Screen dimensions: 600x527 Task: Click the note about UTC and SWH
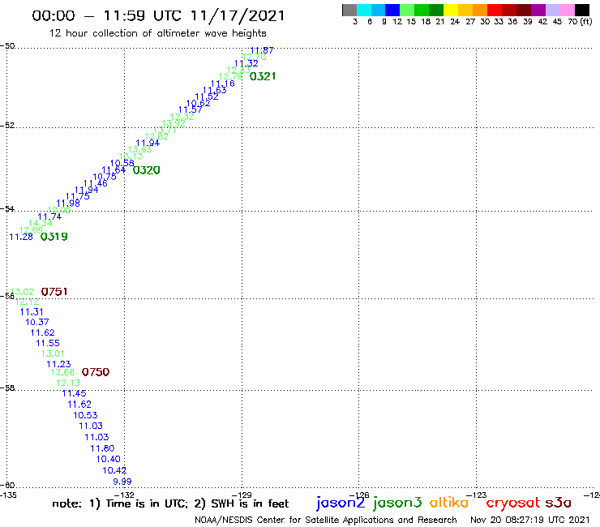pos(170,503)
